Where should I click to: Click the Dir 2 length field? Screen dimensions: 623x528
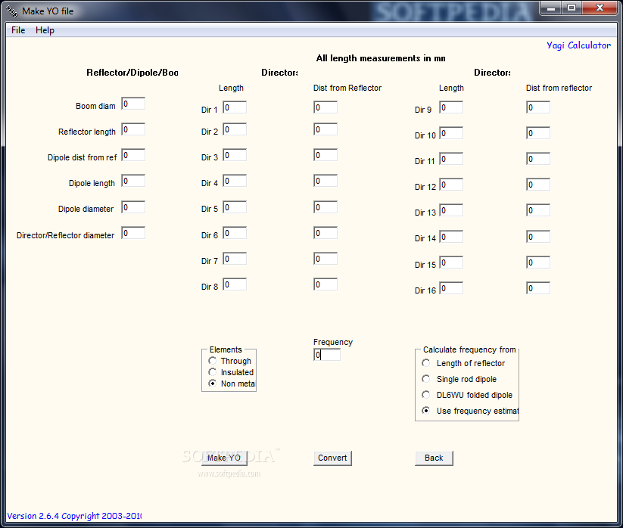click(x=235, y=129)
